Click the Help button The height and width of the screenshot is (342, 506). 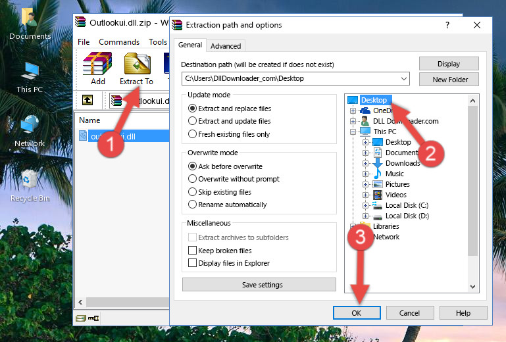(463, 313)
